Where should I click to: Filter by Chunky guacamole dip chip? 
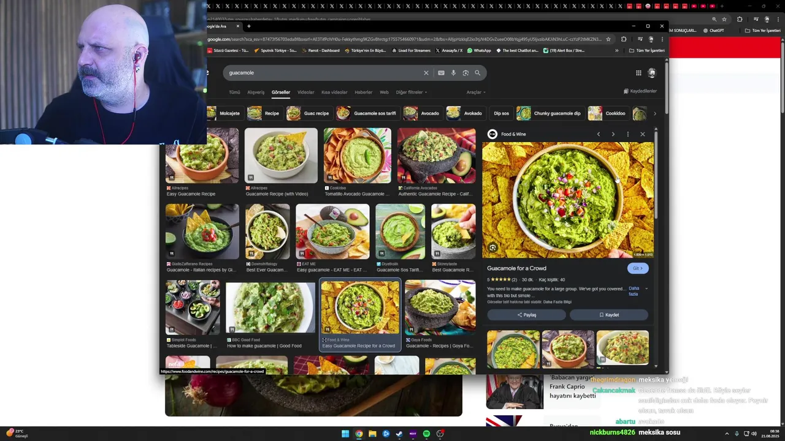[x=549, y=113]
